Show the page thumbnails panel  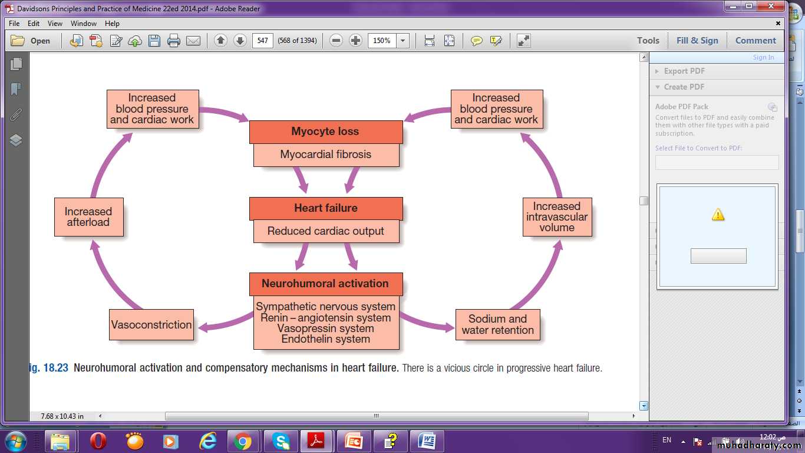pyautogui.click(x=16, y=64)
